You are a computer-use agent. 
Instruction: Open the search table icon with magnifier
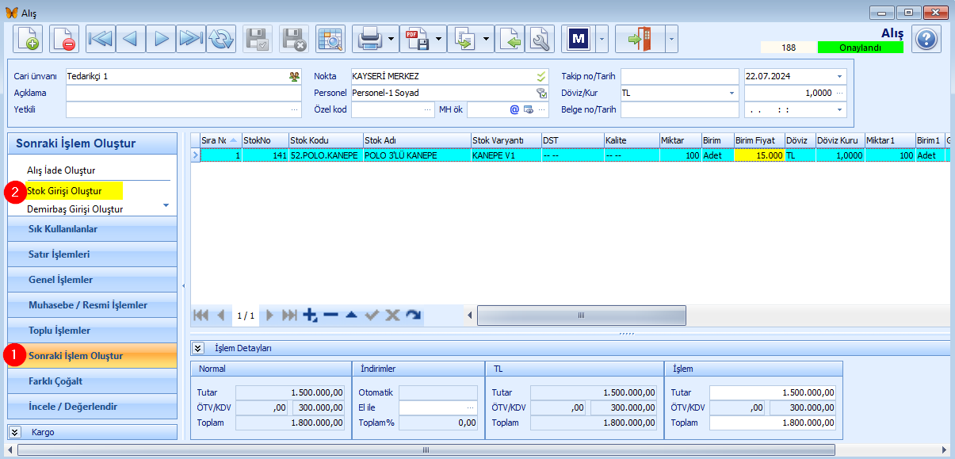(330, 38)
